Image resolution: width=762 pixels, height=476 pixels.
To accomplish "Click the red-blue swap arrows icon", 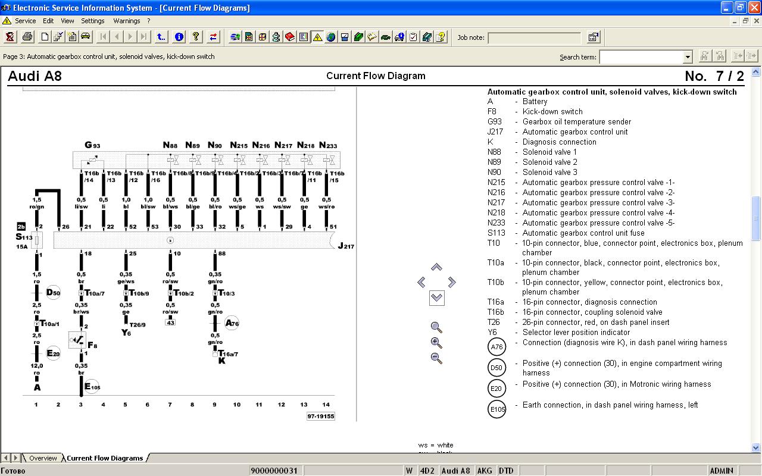I will (x=213, y=37).
